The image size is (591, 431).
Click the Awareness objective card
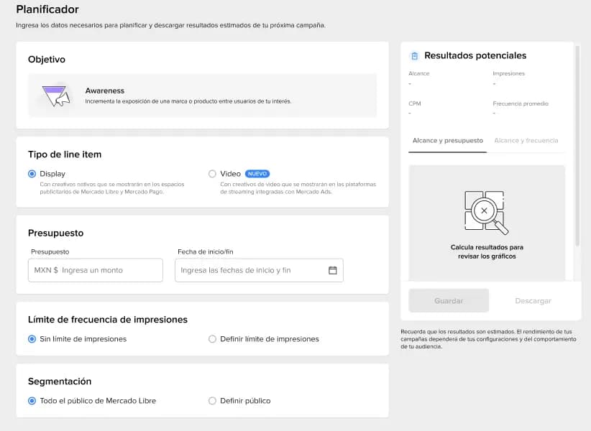tap(203, 96)
